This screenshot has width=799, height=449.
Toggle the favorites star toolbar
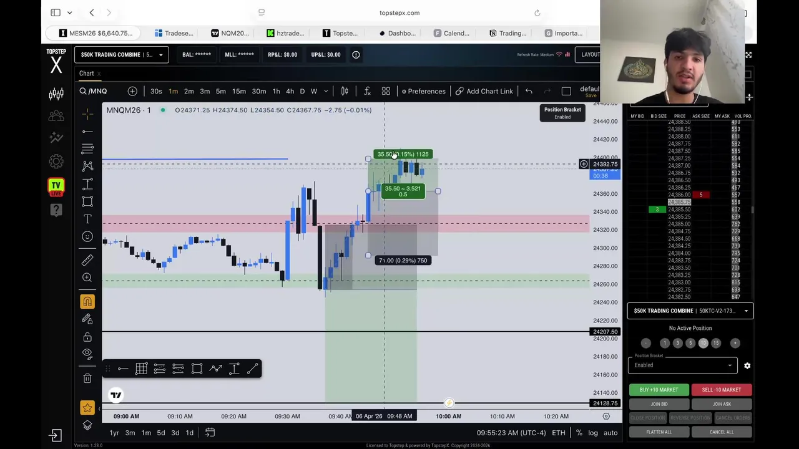pyautogui.click(x=87, y=408)
